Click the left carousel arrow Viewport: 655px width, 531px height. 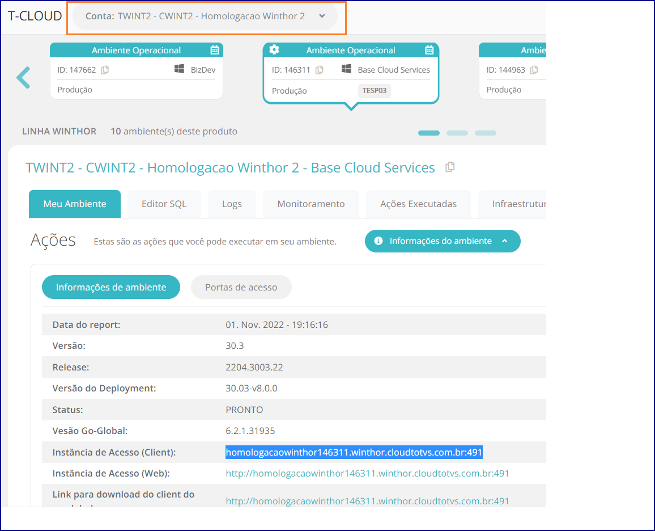tap(23, 77)
